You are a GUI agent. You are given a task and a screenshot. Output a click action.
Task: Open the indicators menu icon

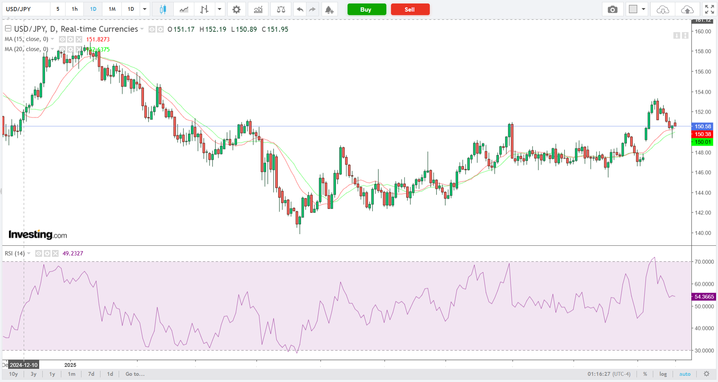[258, 9]
